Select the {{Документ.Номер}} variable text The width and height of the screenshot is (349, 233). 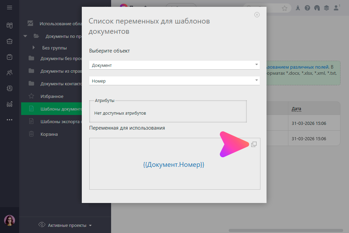tap(173, 164)
